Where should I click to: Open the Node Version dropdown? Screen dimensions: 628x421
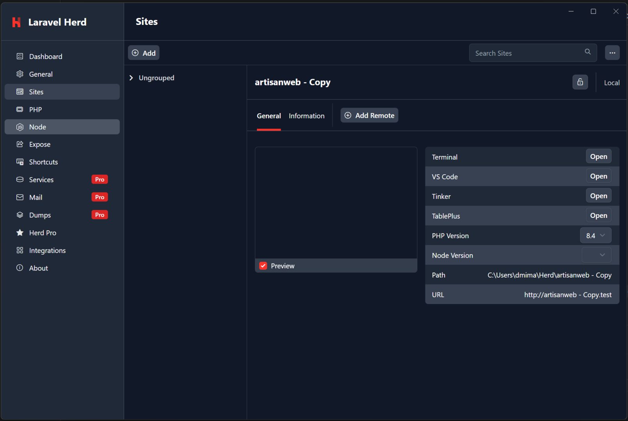coord(596,255)
